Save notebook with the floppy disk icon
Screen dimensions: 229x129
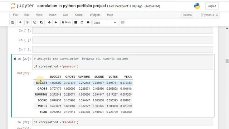coord(13,22)
